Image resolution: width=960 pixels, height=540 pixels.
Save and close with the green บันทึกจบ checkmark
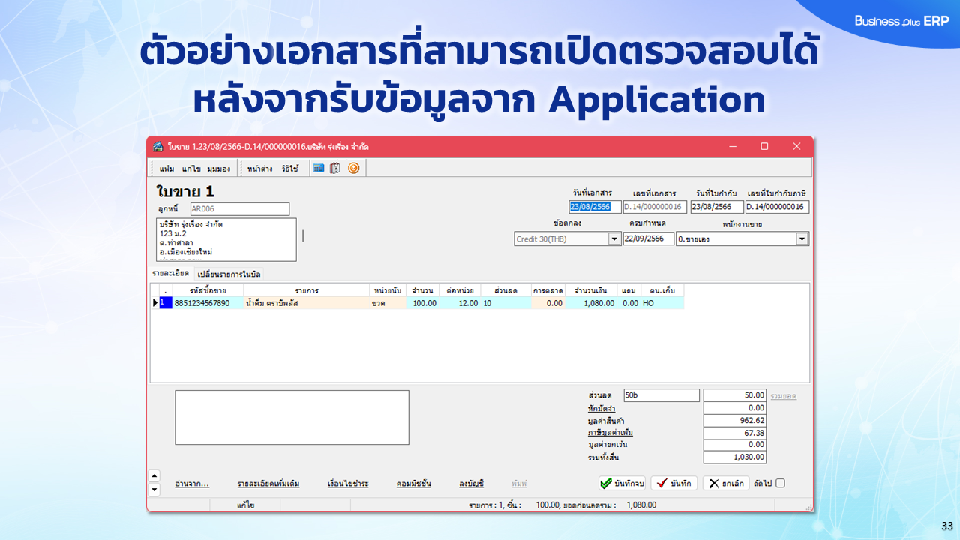(x=622, y=483)
